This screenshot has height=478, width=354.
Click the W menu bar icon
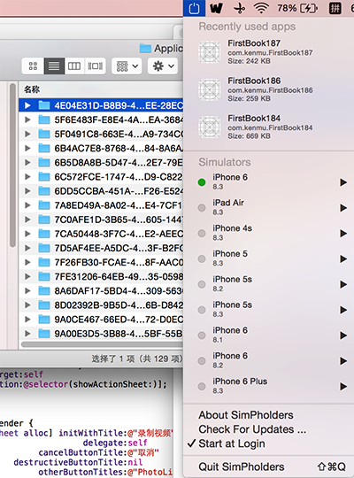216,8
